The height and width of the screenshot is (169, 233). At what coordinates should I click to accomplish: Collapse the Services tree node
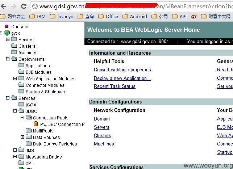(8, 98)
